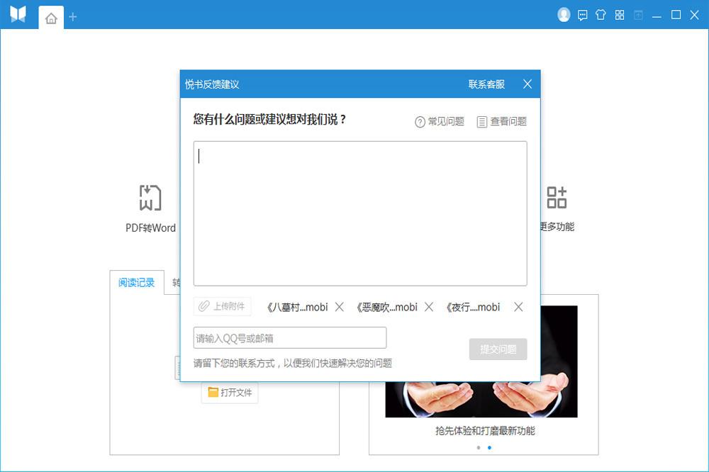Select the 《夜行...mobi attachment name
709x472 pixels.
[x=472, y=307]
